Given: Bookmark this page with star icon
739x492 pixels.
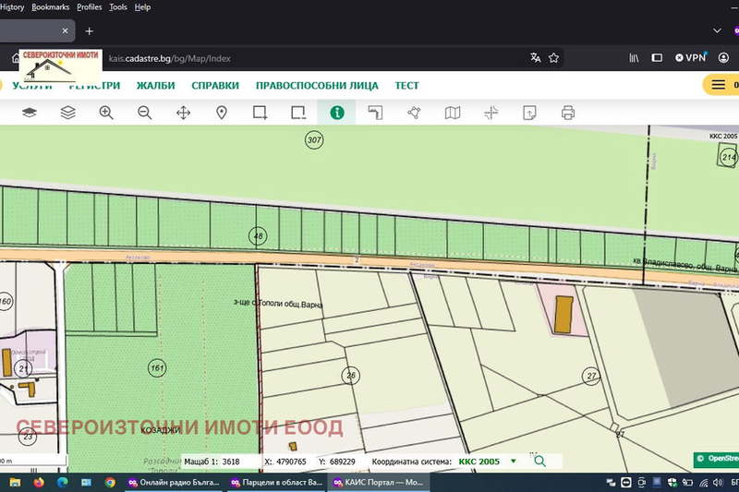Looking at the screenshot, I should click(553, 58).
